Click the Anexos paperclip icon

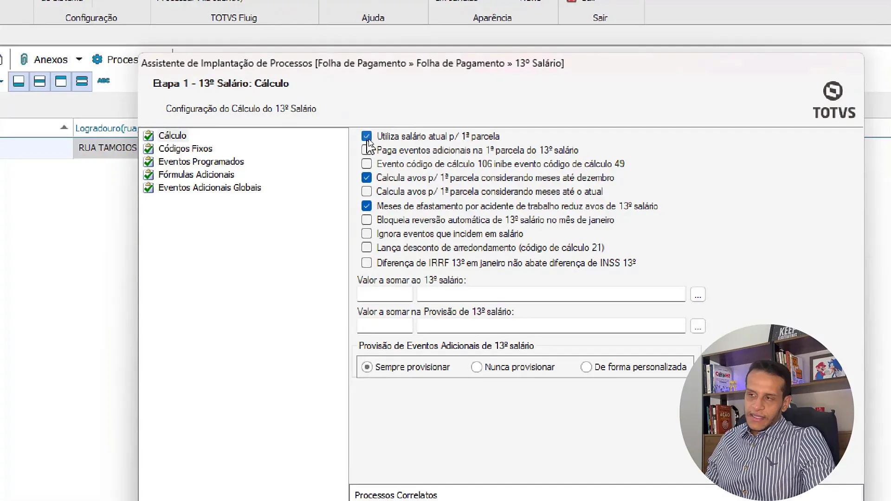(24, 59)
